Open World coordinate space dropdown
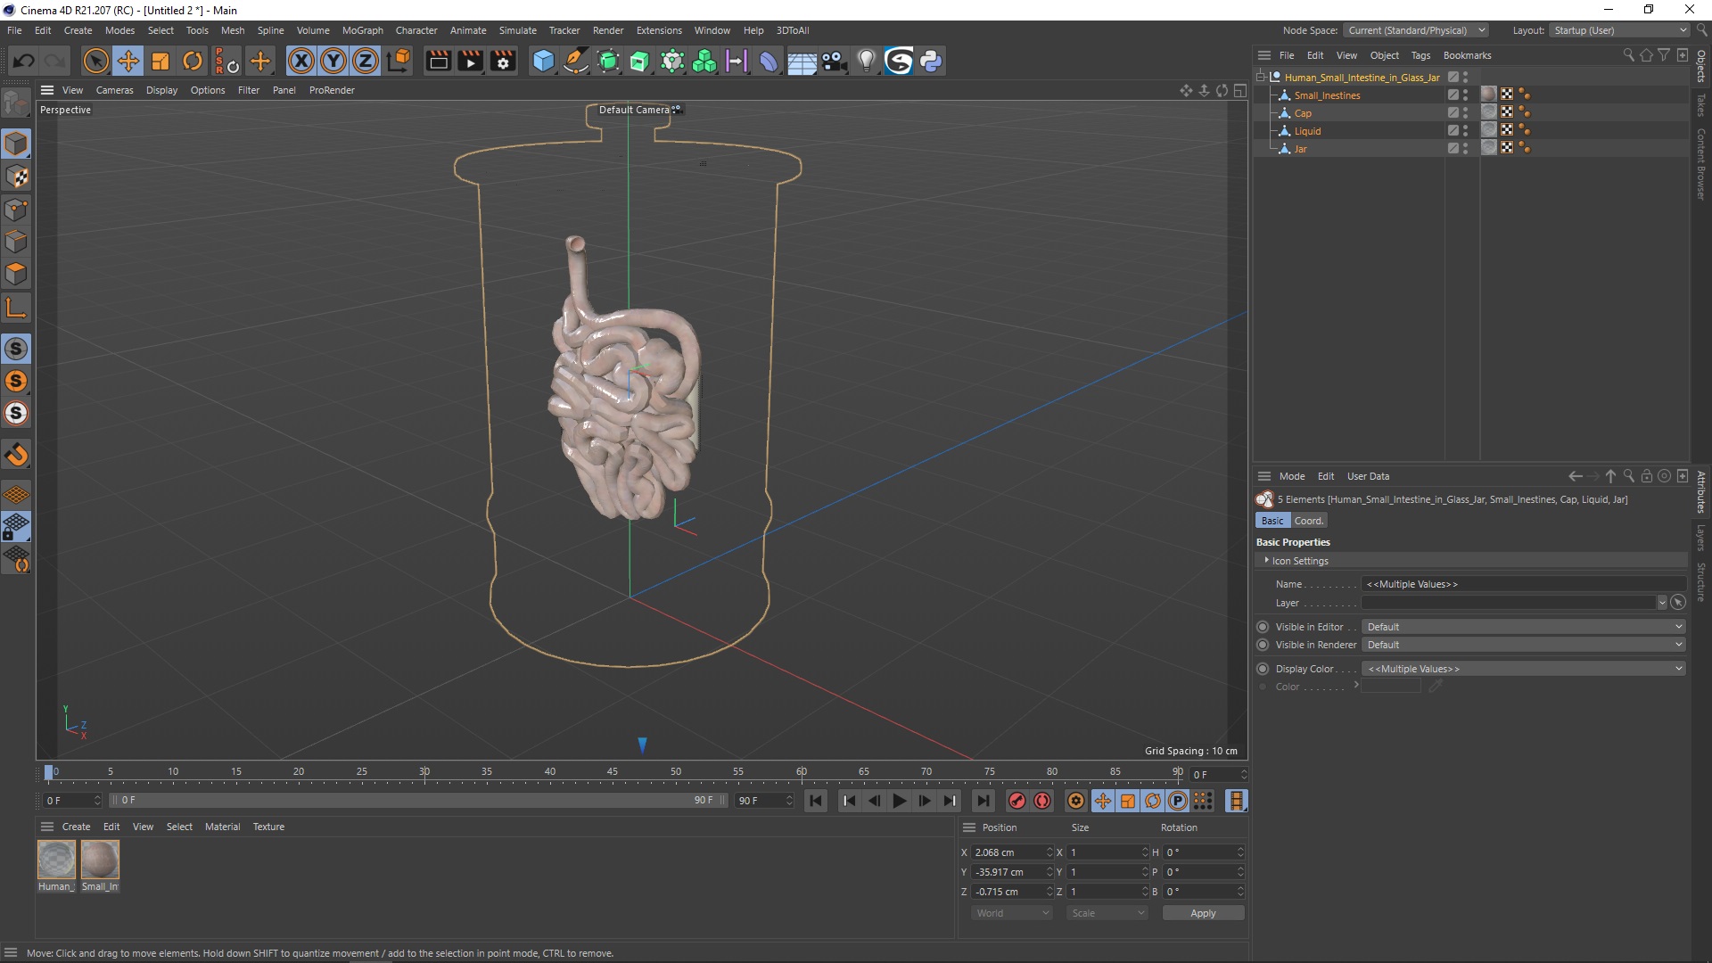The image size is (1712, 963). (1012, 913)
